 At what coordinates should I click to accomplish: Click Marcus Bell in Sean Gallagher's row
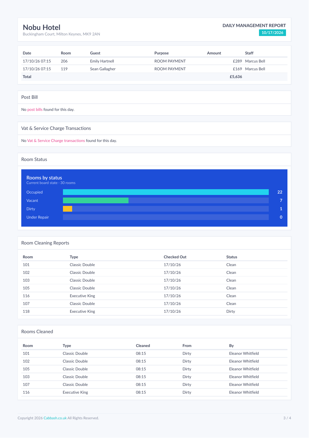(x=255, y=69)
